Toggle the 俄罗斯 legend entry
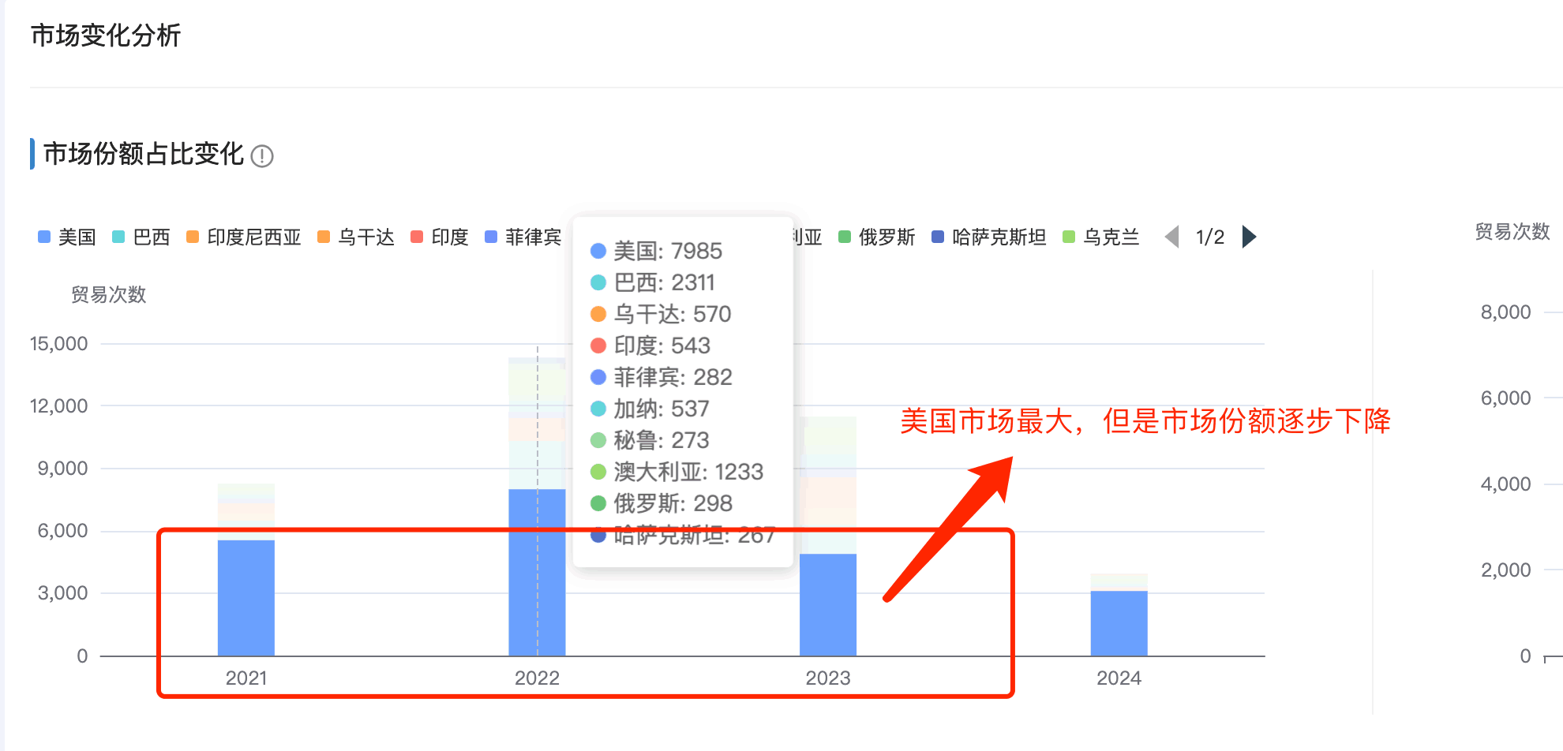1563x751 pixels. [x=876, y=237]
